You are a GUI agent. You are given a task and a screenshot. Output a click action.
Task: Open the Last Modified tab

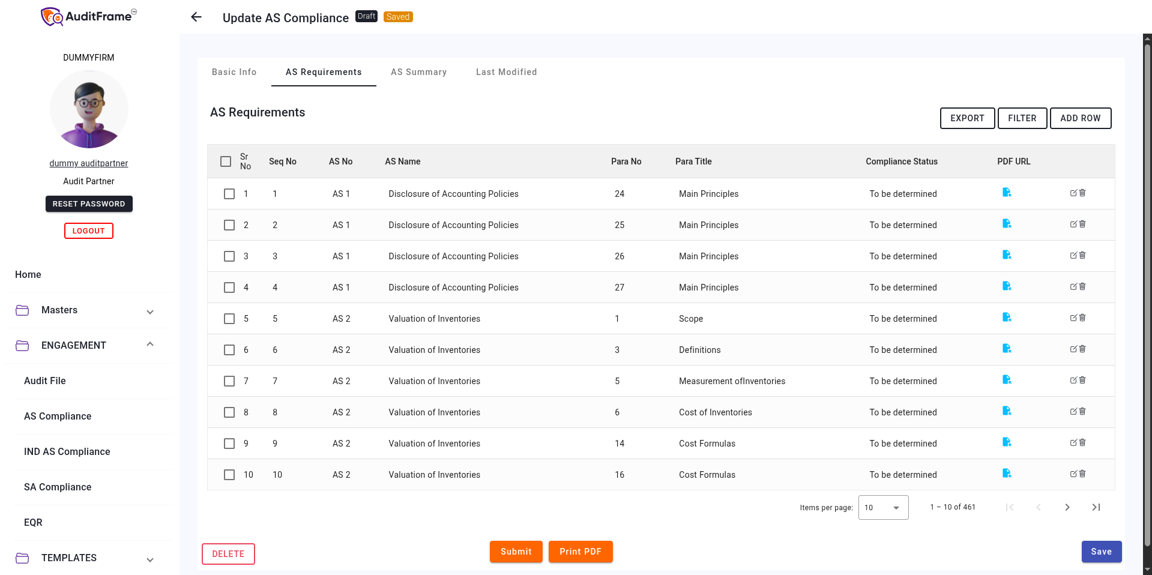(x=506, y=72)
